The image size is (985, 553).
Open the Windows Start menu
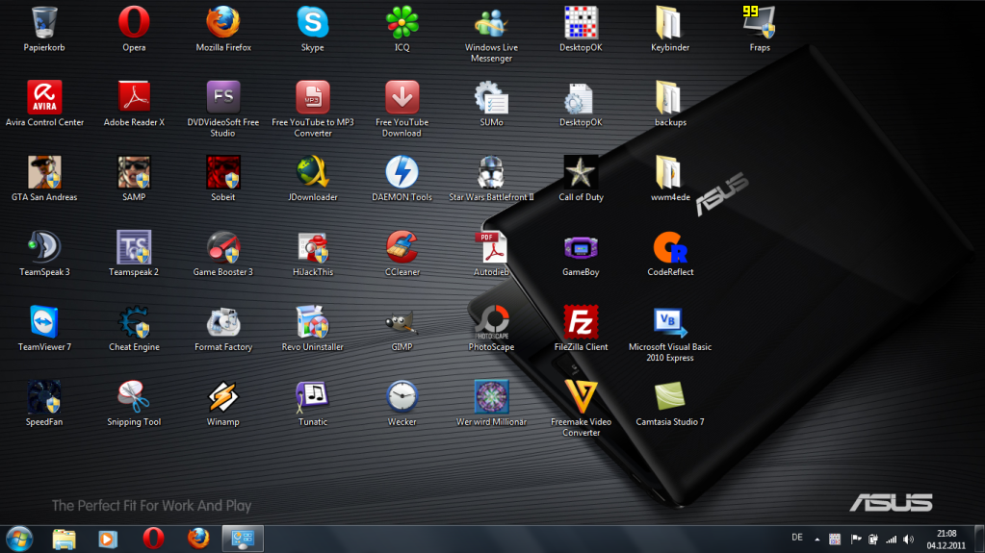click(19, 540)
